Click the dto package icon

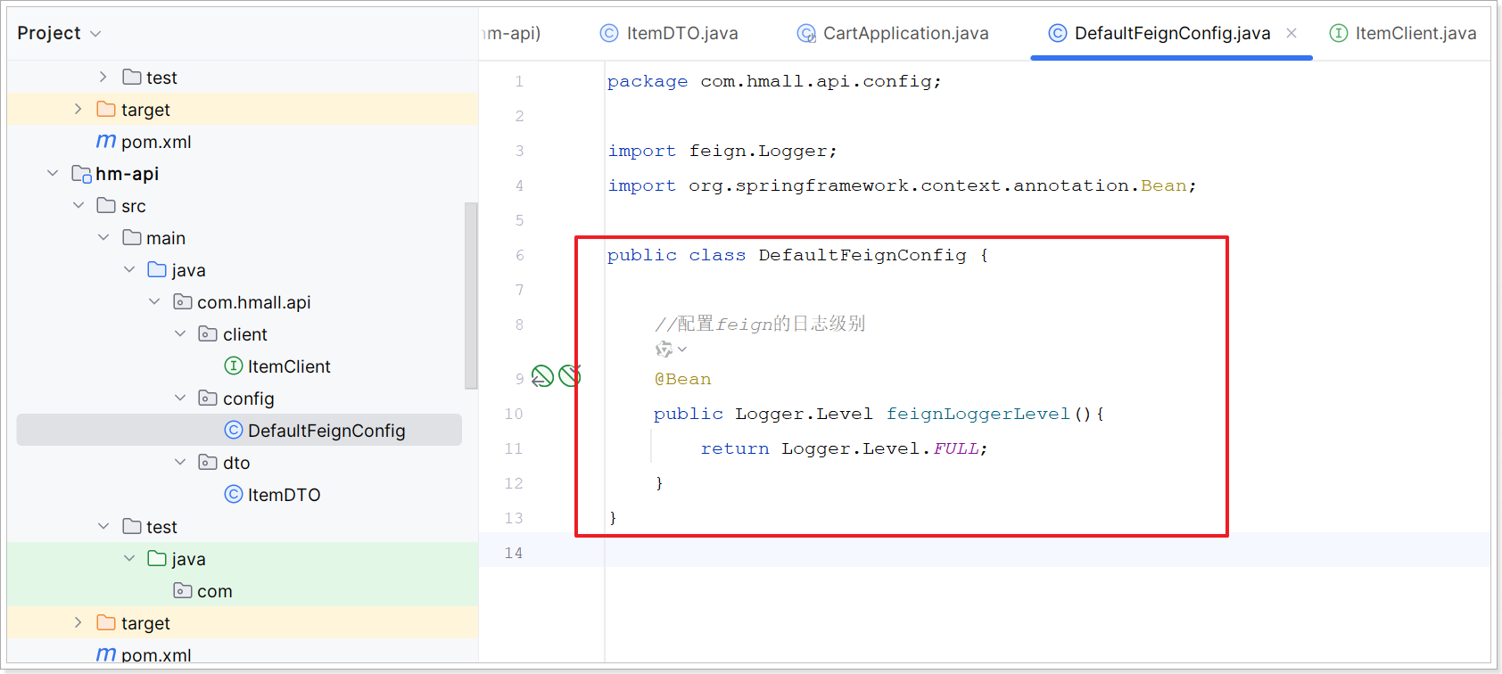[208, 463]
